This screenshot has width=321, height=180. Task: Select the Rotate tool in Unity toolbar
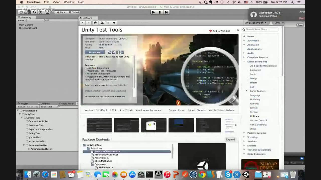tap(34, 12)
